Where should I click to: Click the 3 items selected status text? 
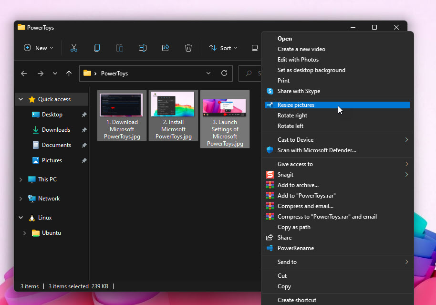(68, 286)
